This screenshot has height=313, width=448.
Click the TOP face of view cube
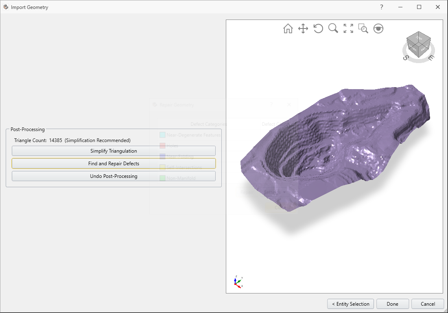(419, 37)
